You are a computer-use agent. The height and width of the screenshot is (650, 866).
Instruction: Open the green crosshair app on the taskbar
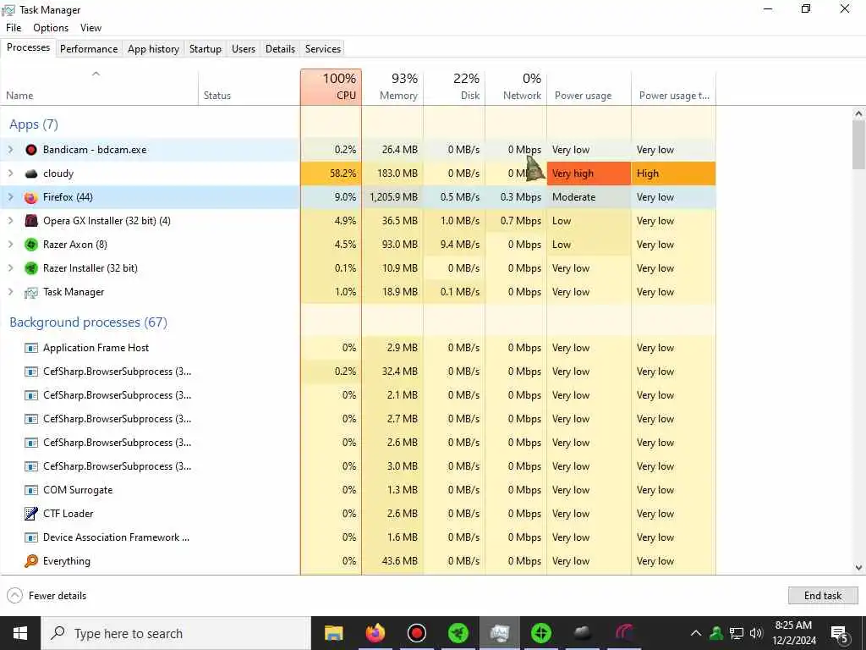[x=540, y=633]
